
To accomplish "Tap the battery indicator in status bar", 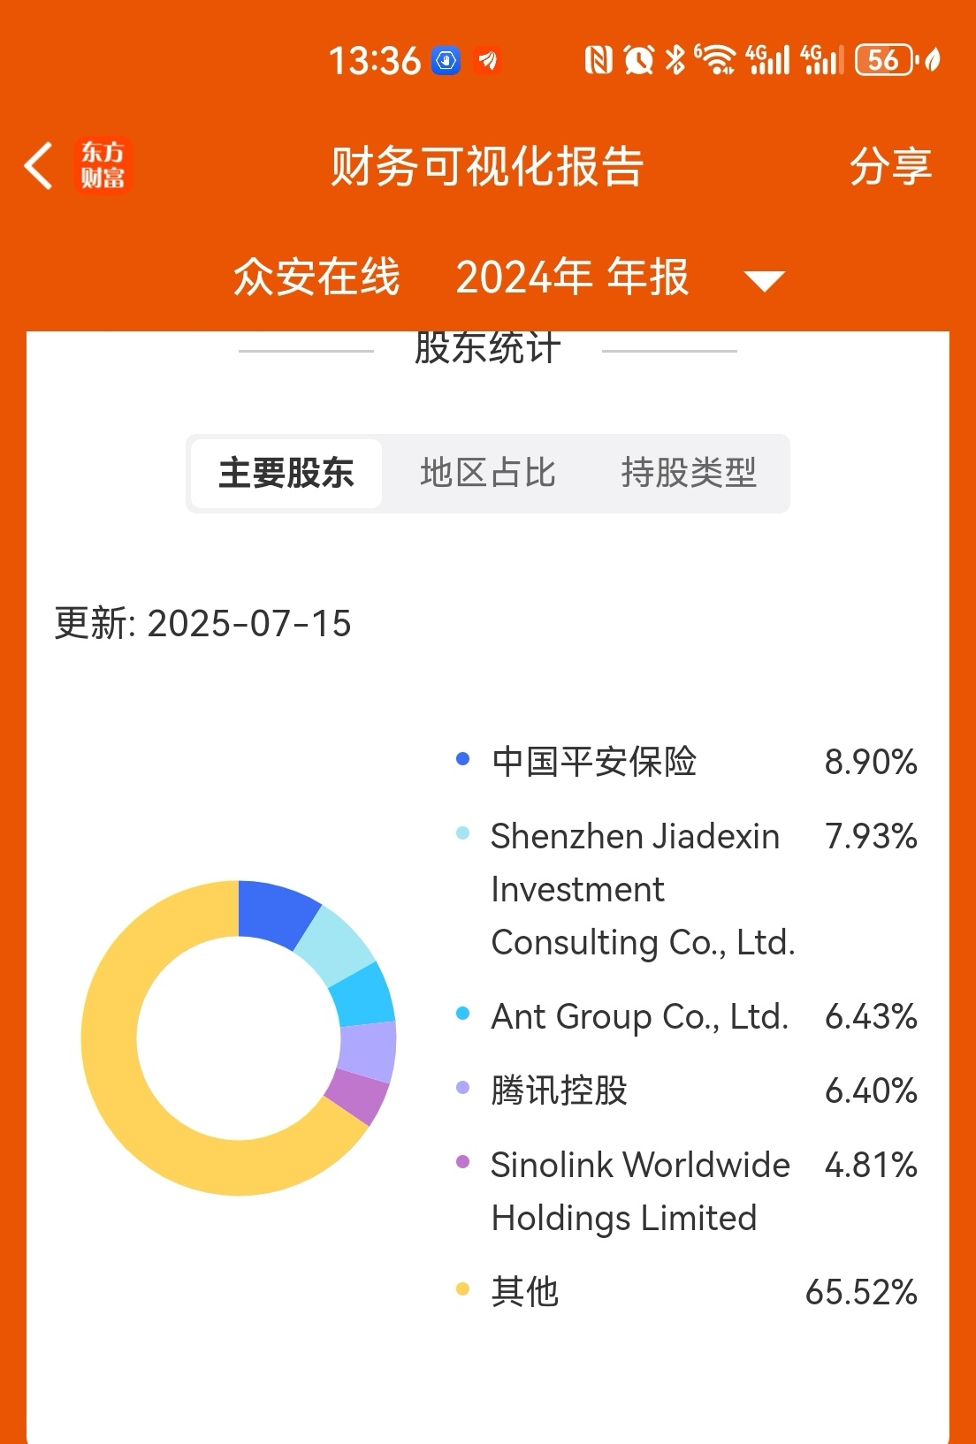I will [884, 60].
